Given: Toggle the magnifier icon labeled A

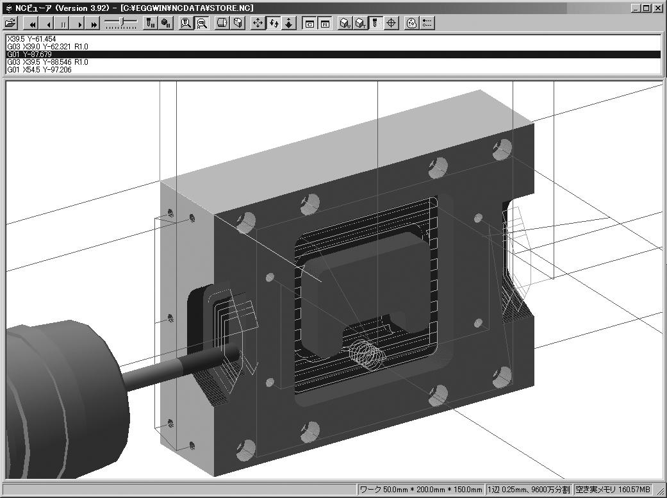Looking at the screenshot, I should coord(186,23).
